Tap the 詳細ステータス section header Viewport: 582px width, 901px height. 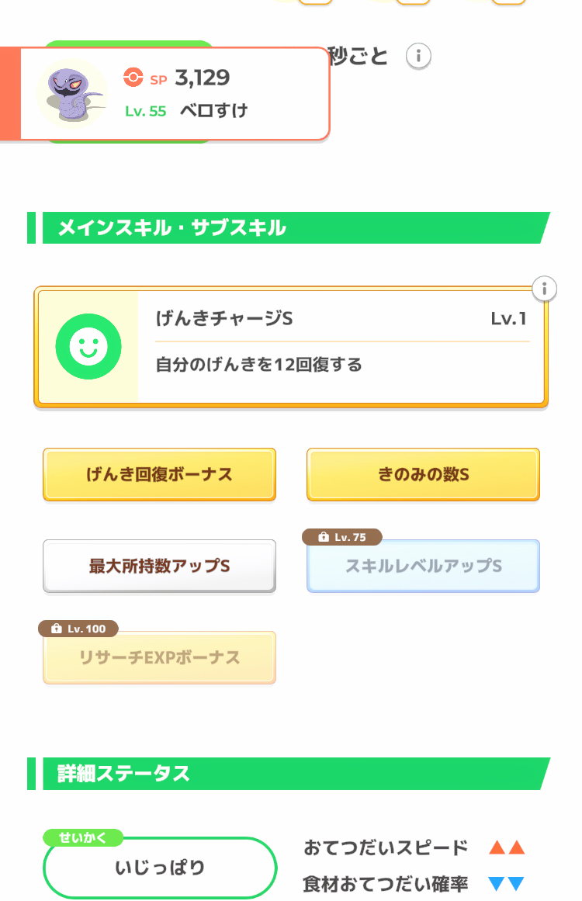124,774
